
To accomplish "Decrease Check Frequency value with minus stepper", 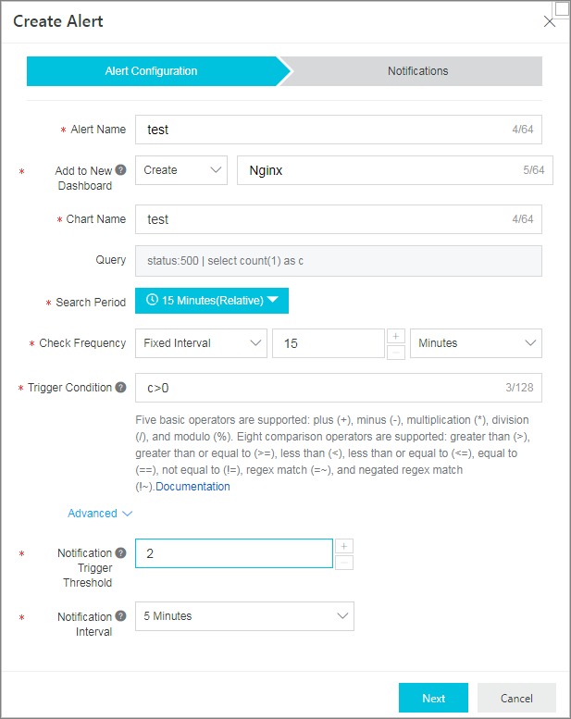I will (x=396, y=353).
